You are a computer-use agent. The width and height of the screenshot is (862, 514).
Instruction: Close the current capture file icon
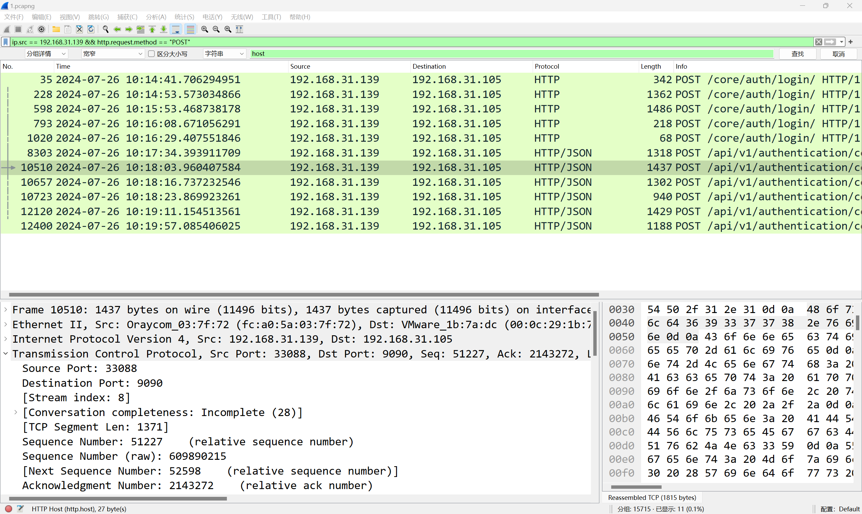pos(79,29)
